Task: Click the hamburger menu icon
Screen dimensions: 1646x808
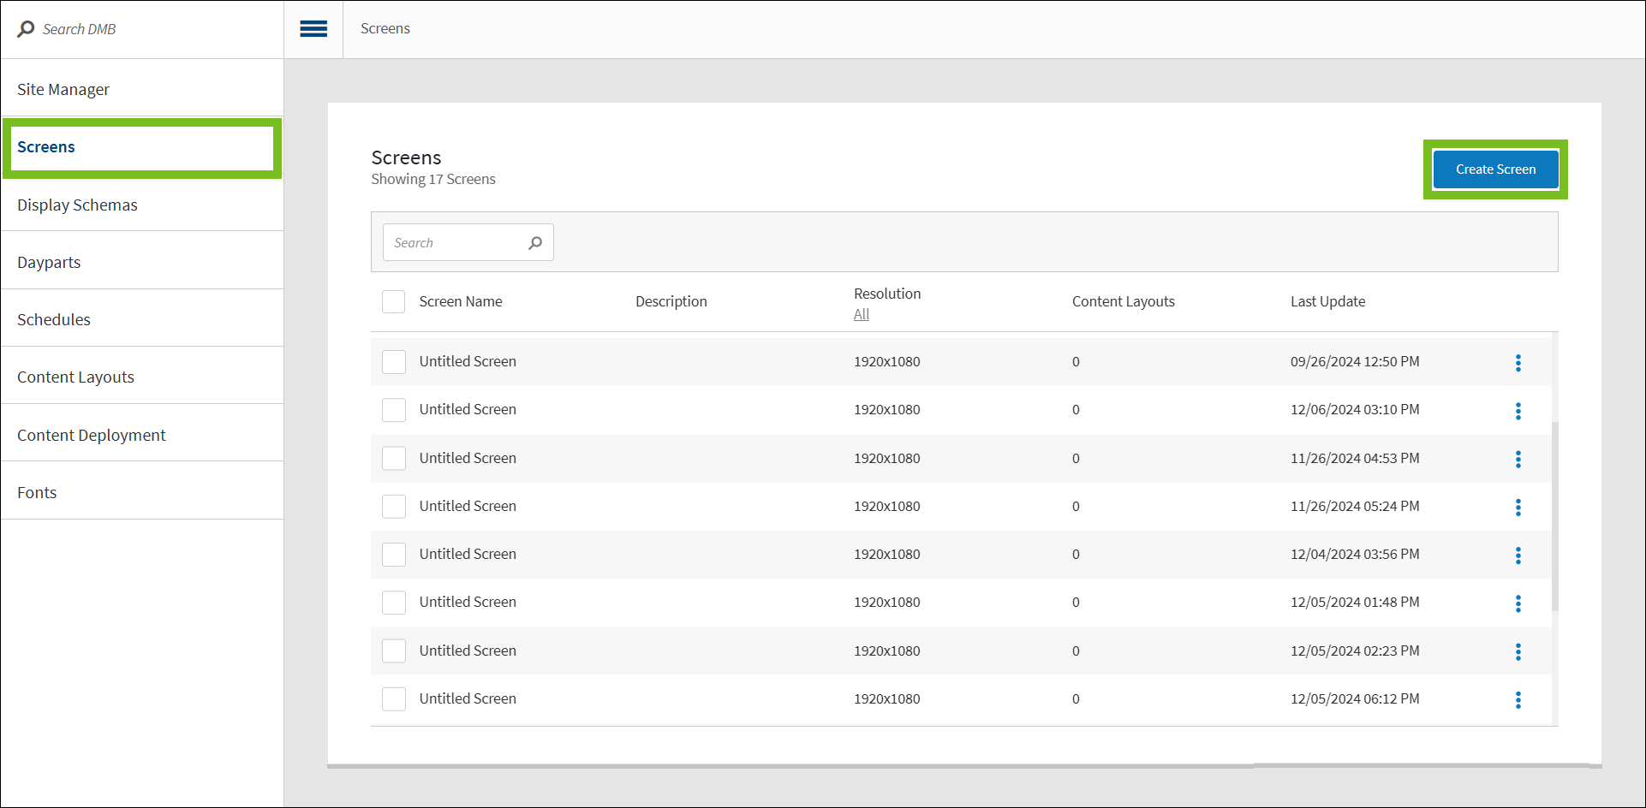Action: pyautogui.click(x=313, y=29)
